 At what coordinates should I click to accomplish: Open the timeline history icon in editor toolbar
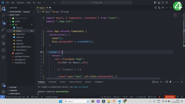156,8
